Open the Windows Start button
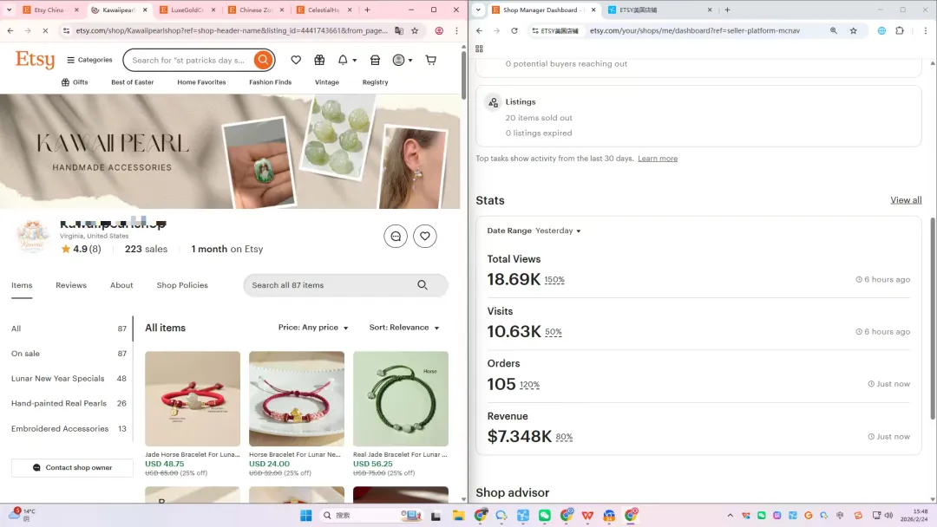937x527 pixels. click(306, 515)
